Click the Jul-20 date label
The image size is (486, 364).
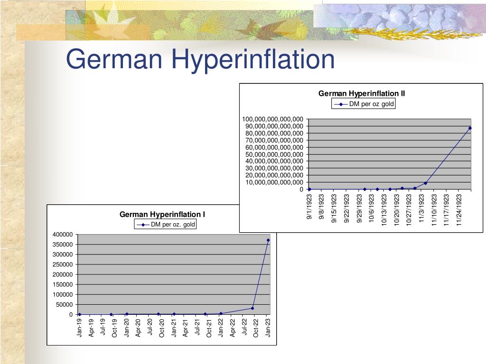150,327
